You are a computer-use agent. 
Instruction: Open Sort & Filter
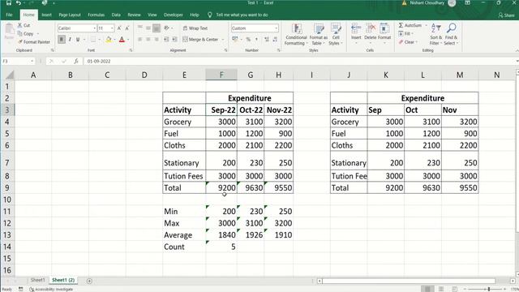436,34
